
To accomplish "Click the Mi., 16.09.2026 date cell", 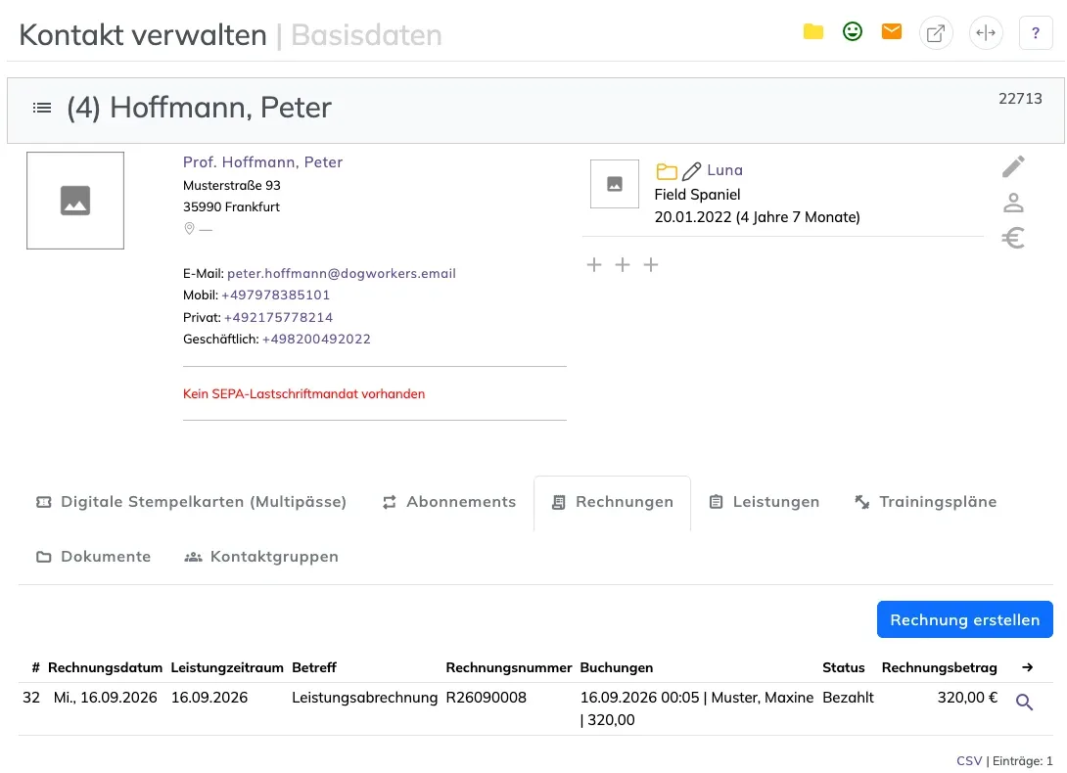I will 106,698.
